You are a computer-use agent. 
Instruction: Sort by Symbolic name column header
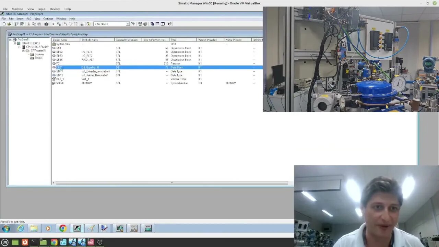click(x=97, y=40)
